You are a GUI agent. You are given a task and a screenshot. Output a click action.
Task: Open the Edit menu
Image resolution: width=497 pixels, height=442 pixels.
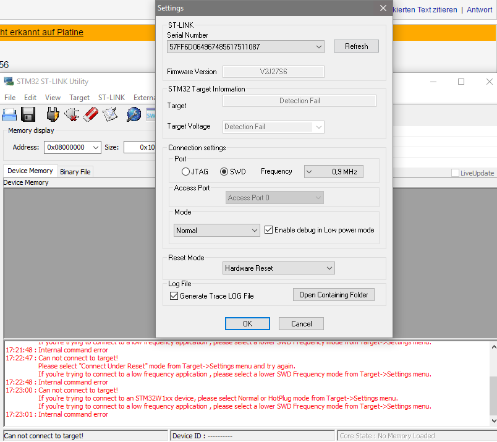[30, 98]
